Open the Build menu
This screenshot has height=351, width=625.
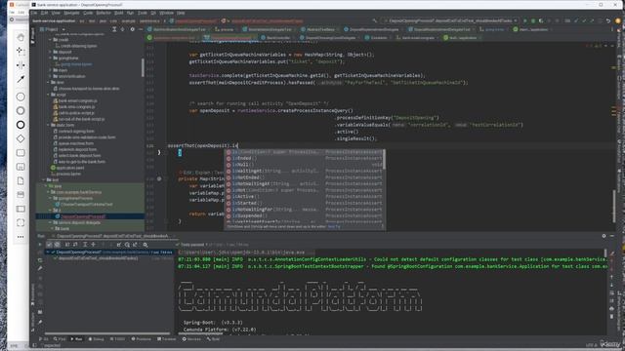click(x=119, y=13)
